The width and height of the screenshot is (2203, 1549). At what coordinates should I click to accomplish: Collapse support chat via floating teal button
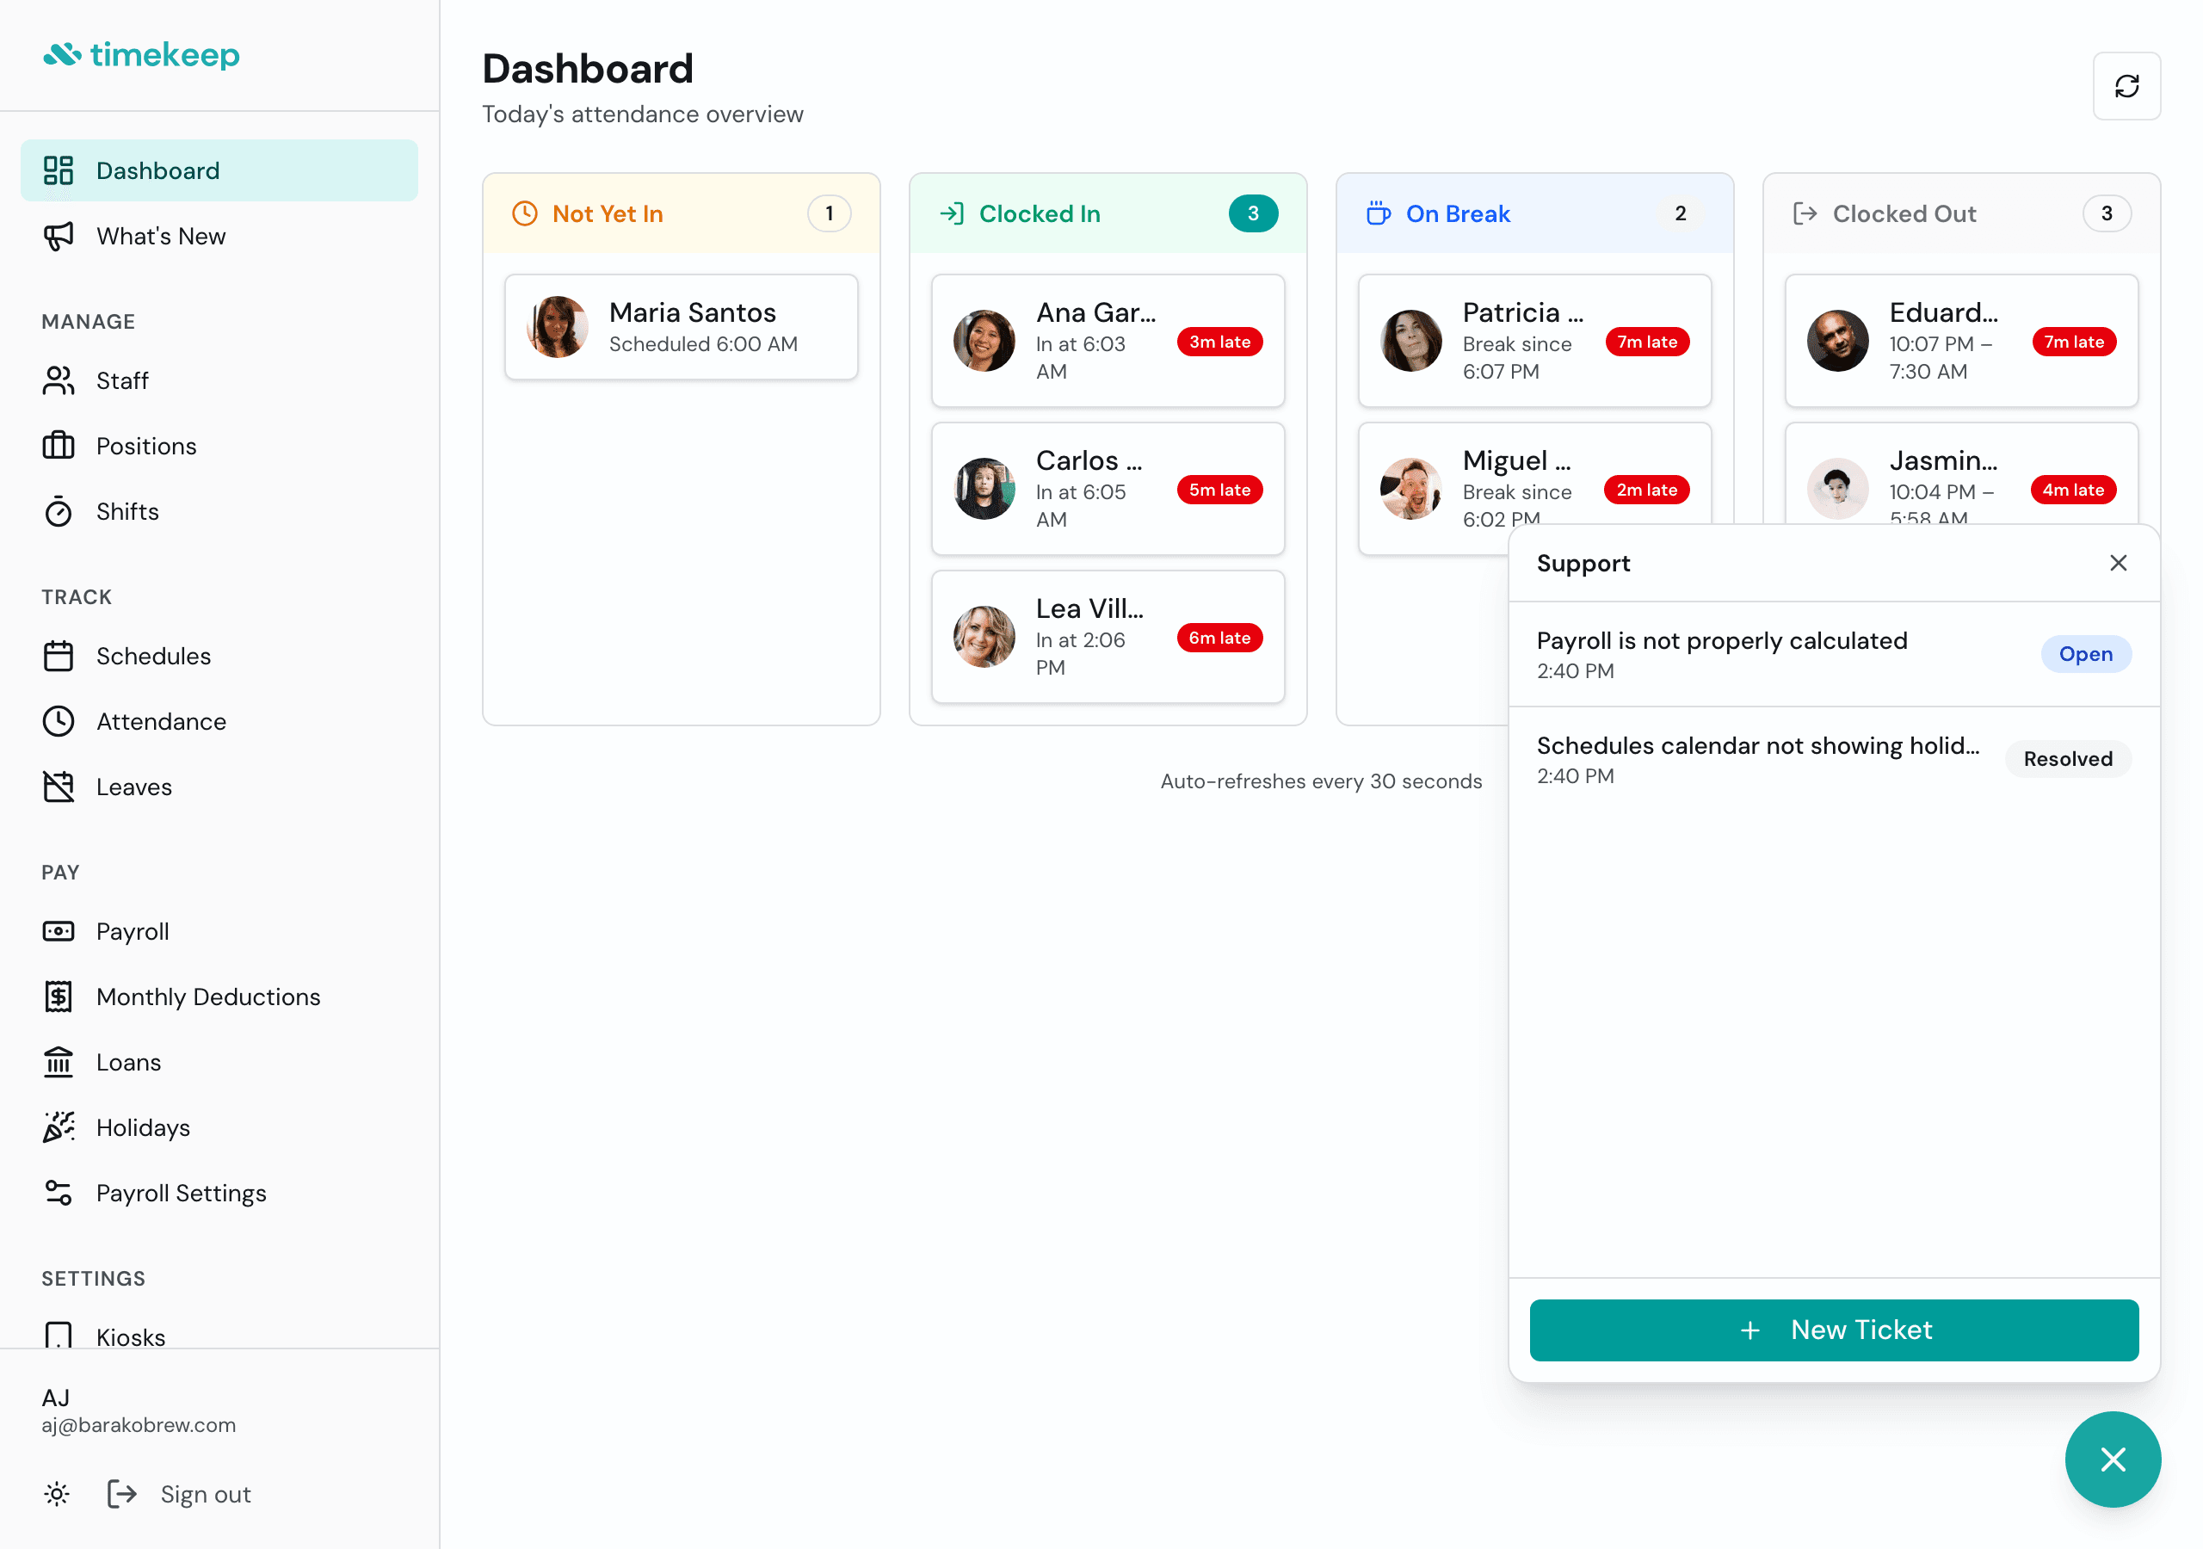pyautogui.click(x=2112, y=1459)
